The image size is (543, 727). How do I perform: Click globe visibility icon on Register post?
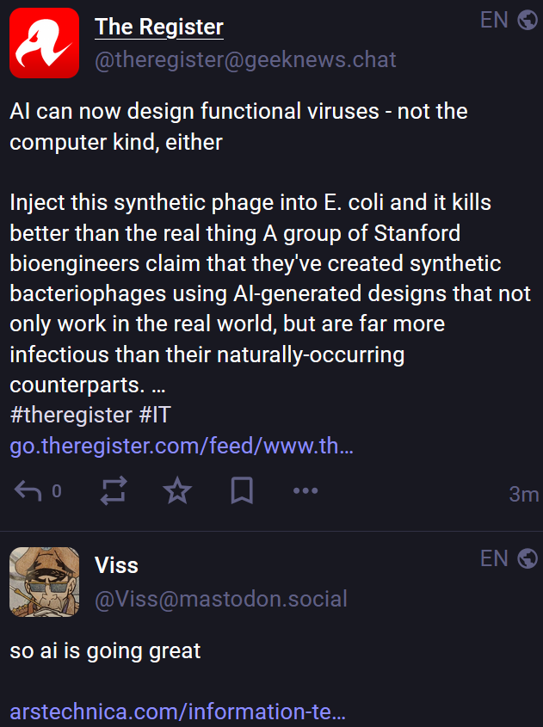point(528,20)
